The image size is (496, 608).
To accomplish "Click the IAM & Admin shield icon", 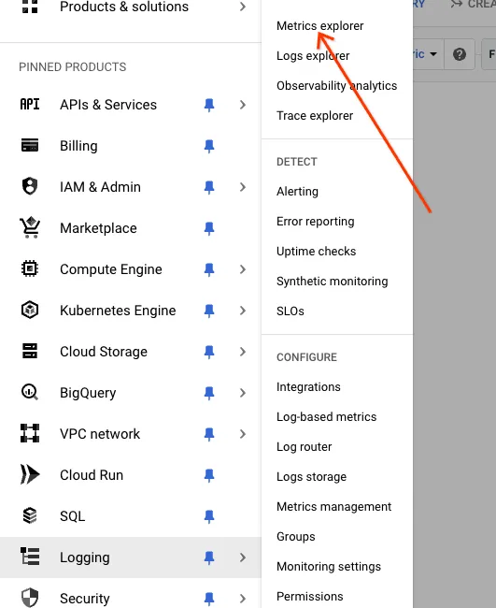I will coord(30,186).
